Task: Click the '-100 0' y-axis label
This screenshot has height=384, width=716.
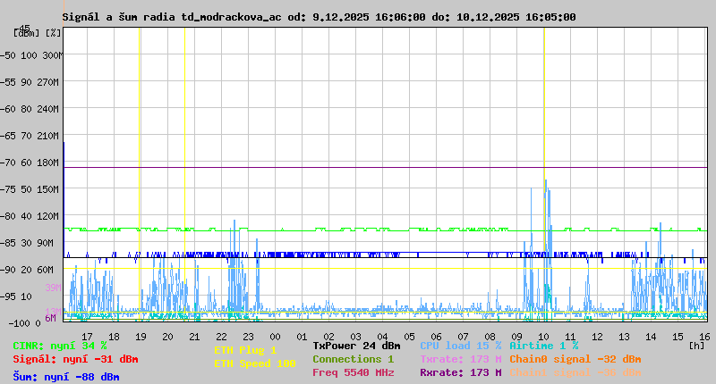Action: coord(24,323)
